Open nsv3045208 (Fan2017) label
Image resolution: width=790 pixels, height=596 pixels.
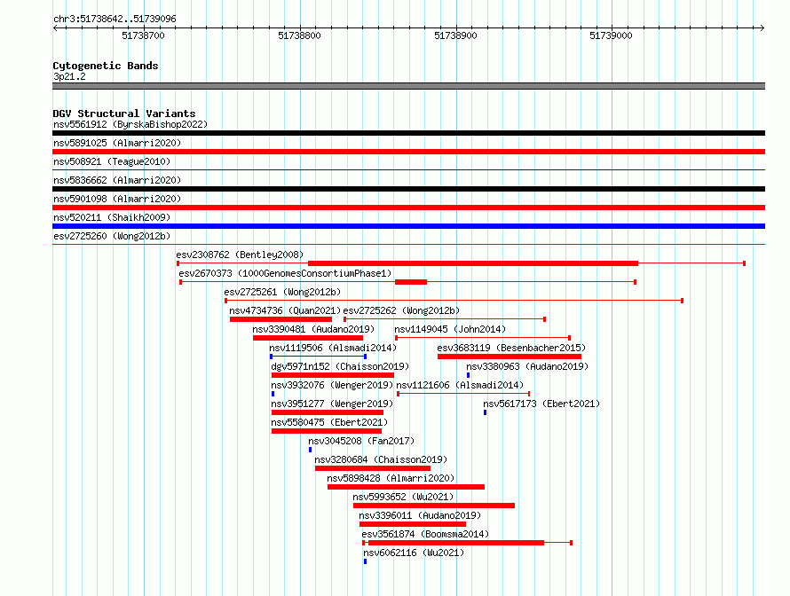pyautogui.click(x=361, y=441)
